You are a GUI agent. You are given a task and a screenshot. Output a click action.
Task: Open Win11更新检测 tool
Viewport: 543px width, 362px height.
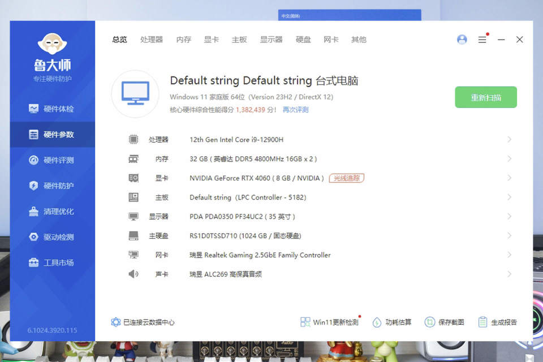click(x=329, y=322)
